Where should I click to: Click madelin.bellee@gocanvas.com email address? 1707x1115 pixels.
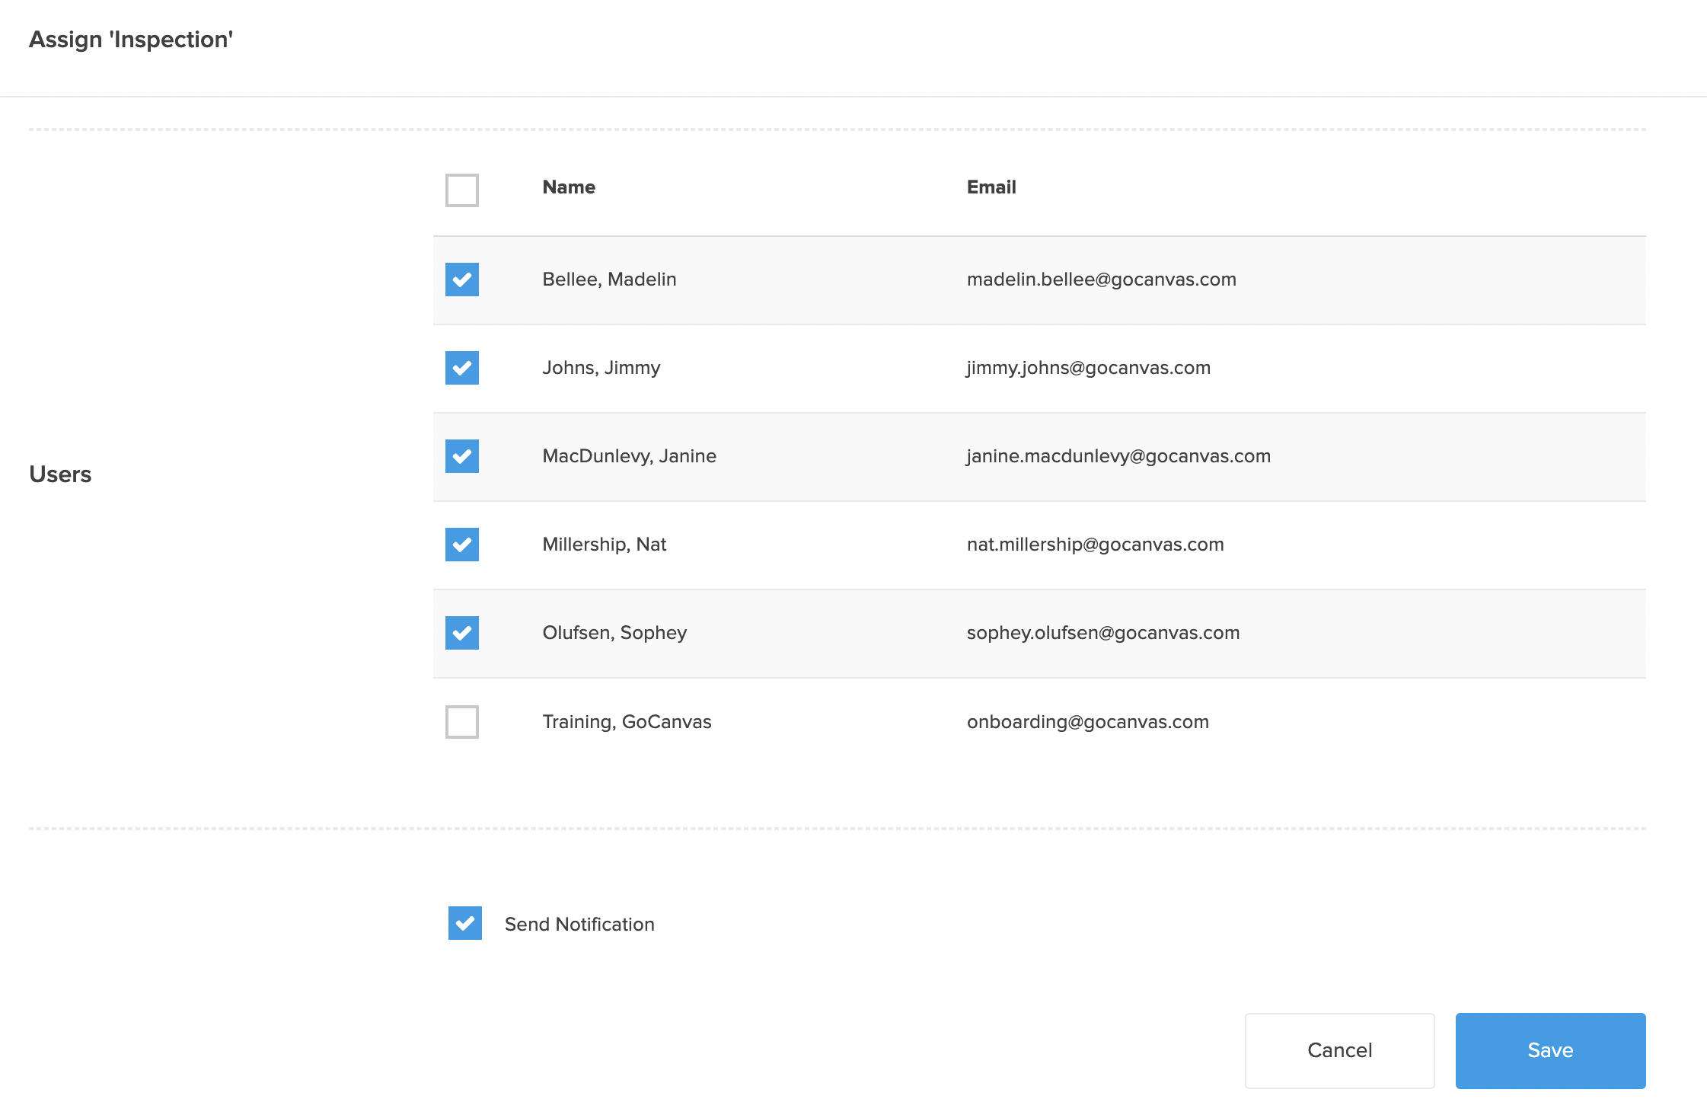[x=1101, y=280]
